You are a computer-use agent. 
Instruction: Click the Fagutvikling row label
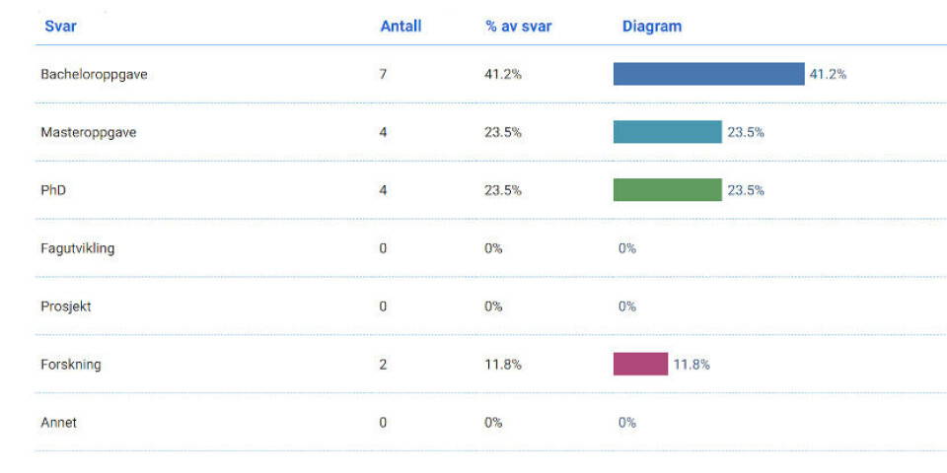(x=78, y=248)
